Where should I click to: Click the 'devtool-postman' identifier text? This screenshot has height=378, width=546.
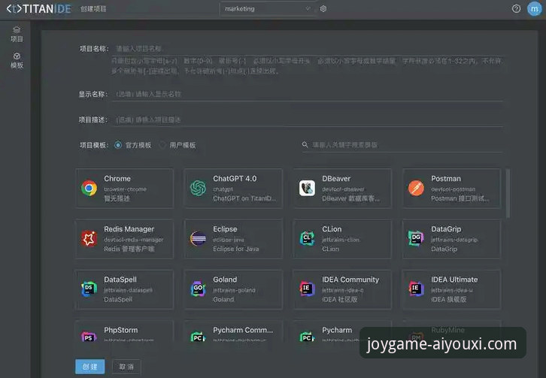click(x=453, y=189)
